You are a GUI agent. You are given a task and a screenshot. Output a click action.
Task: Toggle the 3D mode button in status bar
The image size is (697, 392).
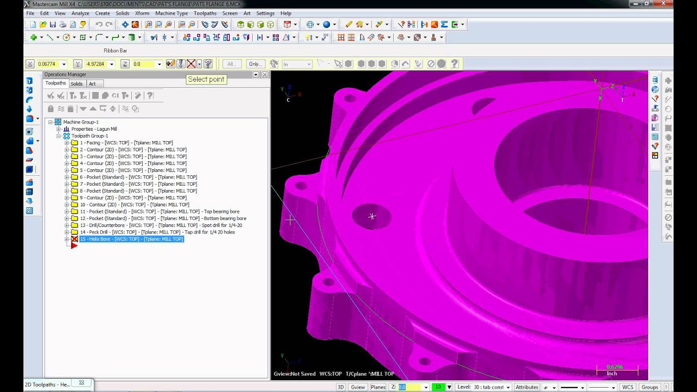point(340,387)
